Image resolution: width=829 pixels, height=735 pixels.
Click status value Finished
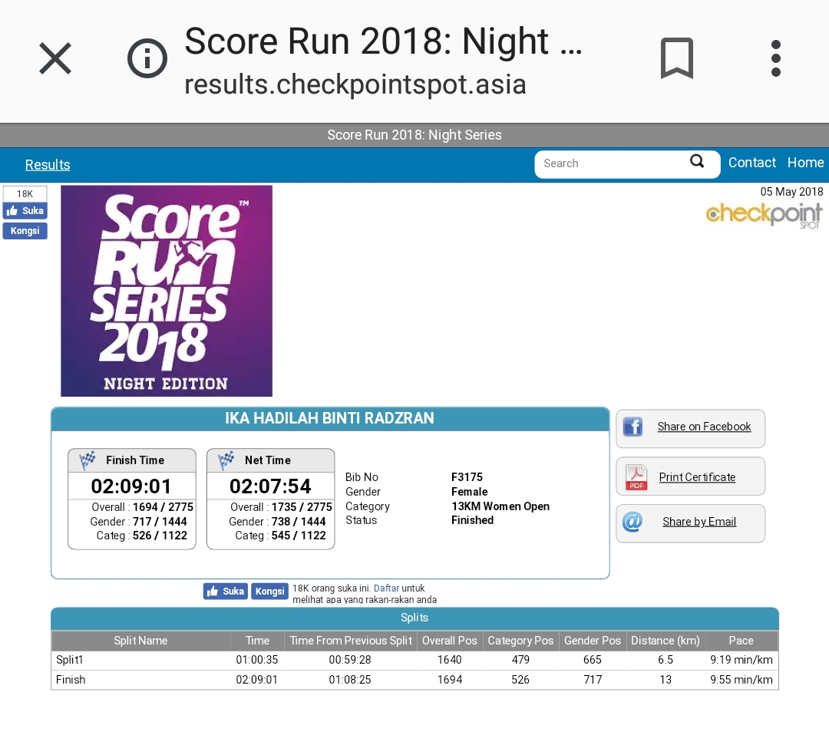pyautogui.click(x=472, y=520)
